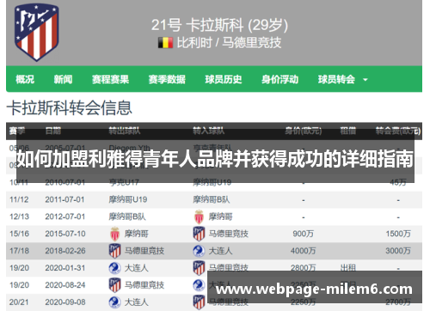Open the 身价浮动 tab
The height and width of the screenshot is (311, 430).
pyautogui.click(x=279, y=79)
